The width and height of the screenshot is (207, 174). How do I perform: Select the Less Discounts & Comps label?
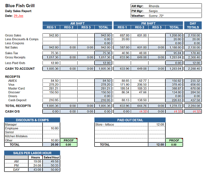22,39
